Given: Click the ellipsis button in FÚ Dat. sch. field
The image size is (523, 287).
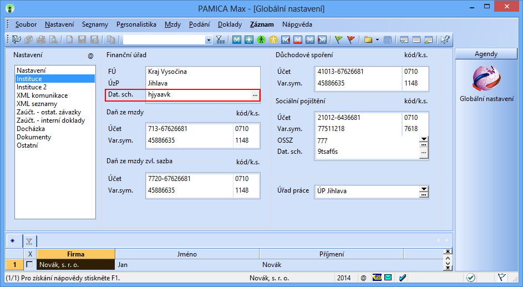Looking at the screenshot, I should [x=255, y=95].
